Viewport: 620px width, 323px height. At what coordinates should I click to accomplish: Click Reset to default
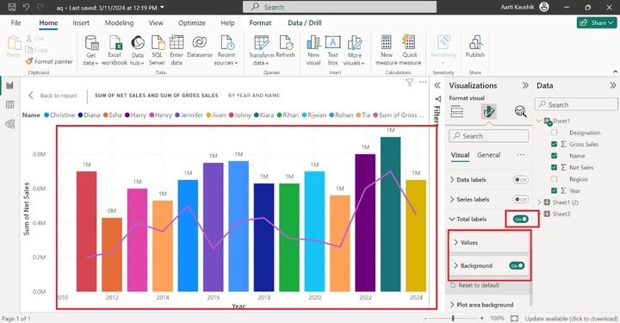point(474,285)
